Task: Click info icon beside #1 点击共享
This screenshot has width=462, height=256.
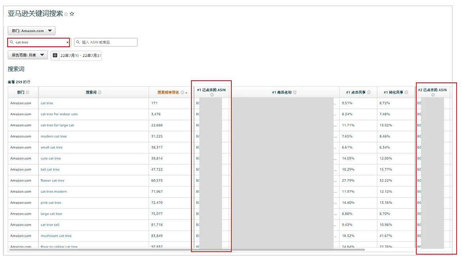Action: (369, 93)
